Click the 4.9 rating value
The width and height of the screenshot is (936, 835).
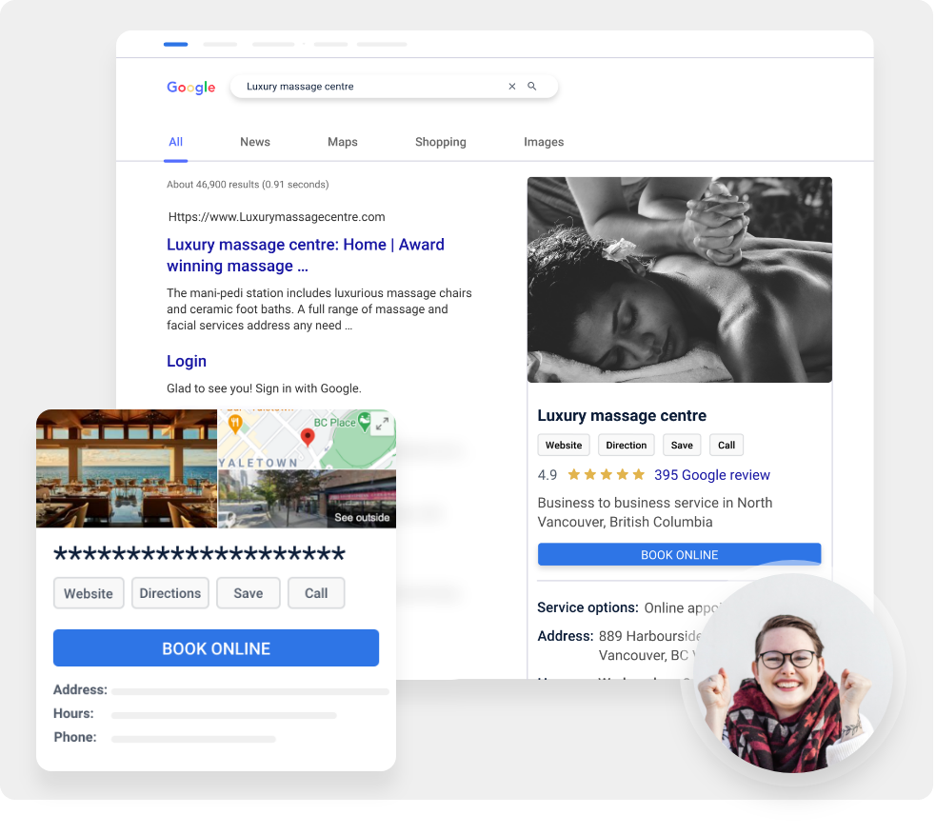pos(547,475)
